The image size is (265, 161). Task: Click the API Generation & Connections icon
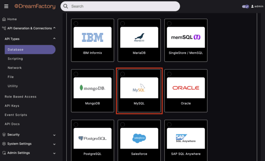[x=4, y=28]
